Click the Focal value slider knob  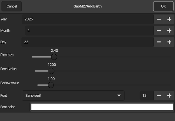click(x=51, y=71)
